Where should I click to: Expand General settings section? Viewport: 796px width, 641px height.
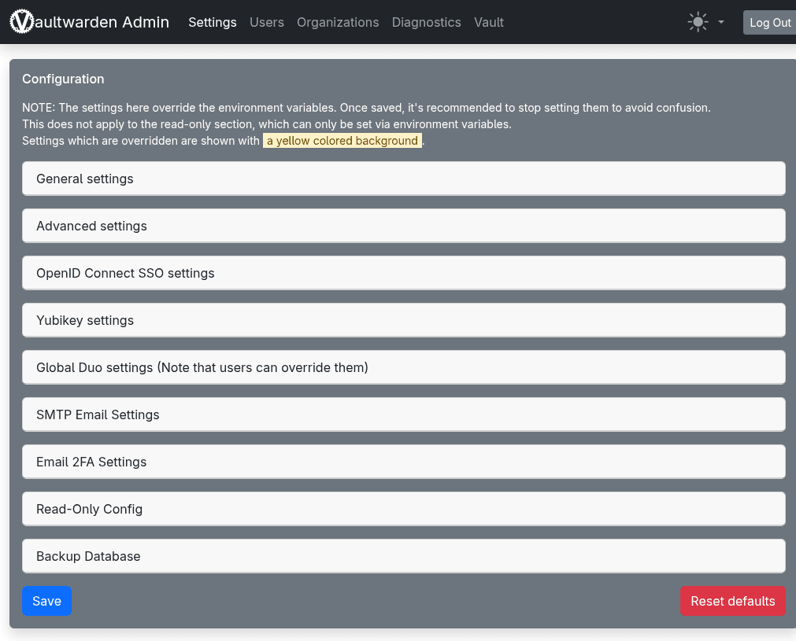[x=404, y=179]
